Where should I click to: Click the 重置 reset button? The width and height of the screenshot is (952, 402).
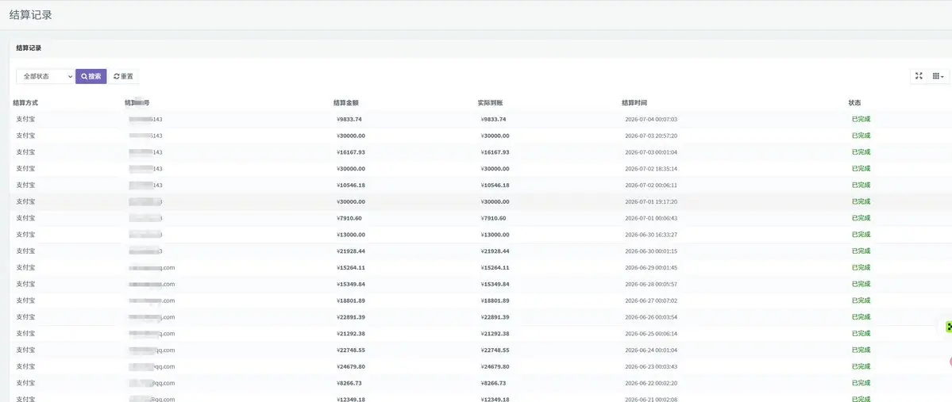(x=123, y=76)
